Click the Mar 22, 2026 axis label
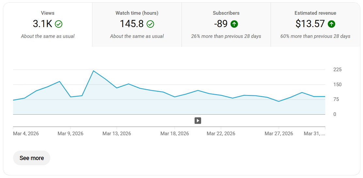363x178 pixels. click(221, 134)
